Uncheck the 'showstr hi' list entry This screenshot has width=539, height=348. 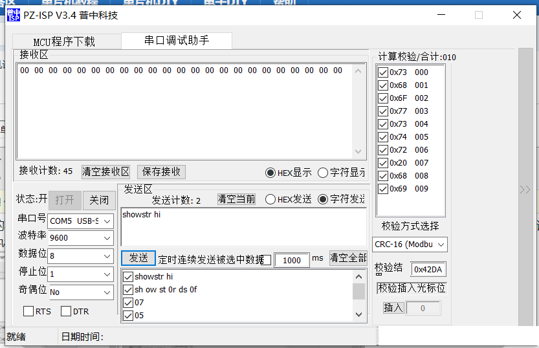click(x=128, y=277)
